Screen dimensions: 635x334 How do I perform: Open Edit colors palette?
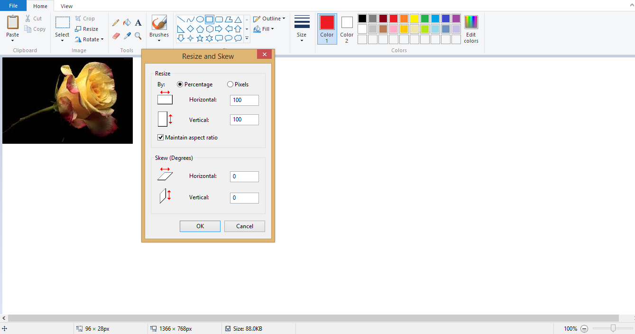[x=471, y=29]
